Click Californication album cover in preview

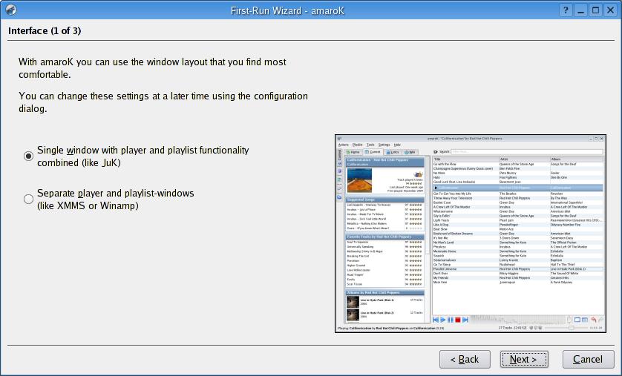click(359, 179)
